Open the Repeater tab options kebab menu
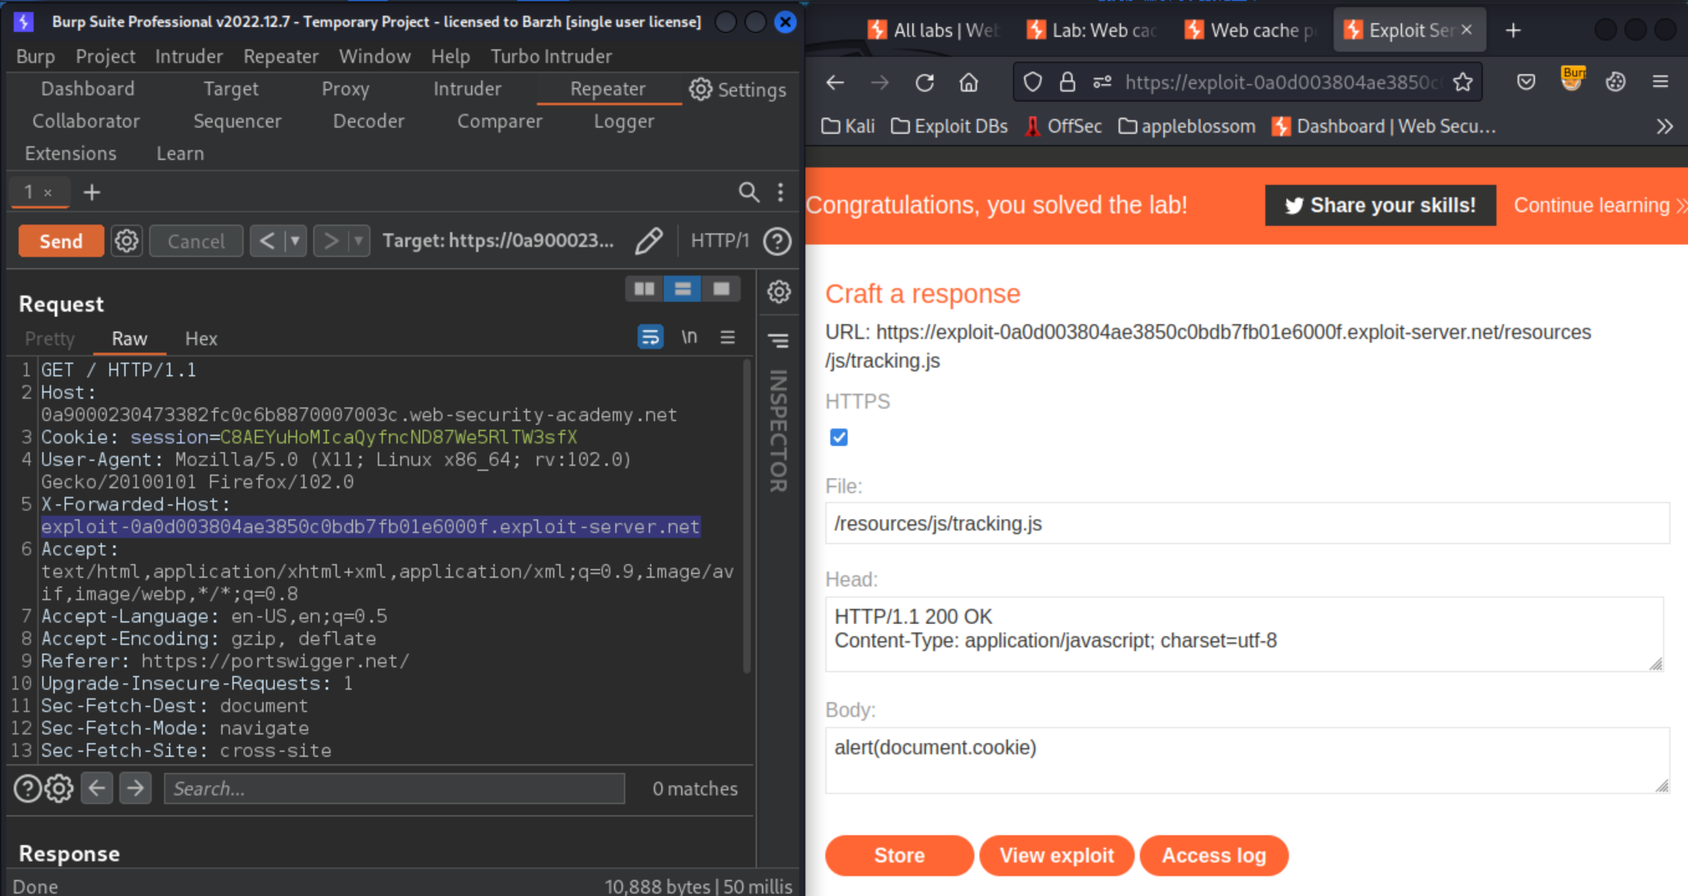 [781, 192]
